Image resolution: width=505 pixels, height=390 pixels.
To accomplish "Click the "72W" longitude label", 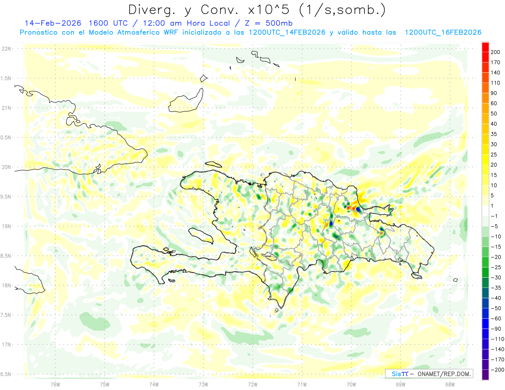I will (252, 384).
